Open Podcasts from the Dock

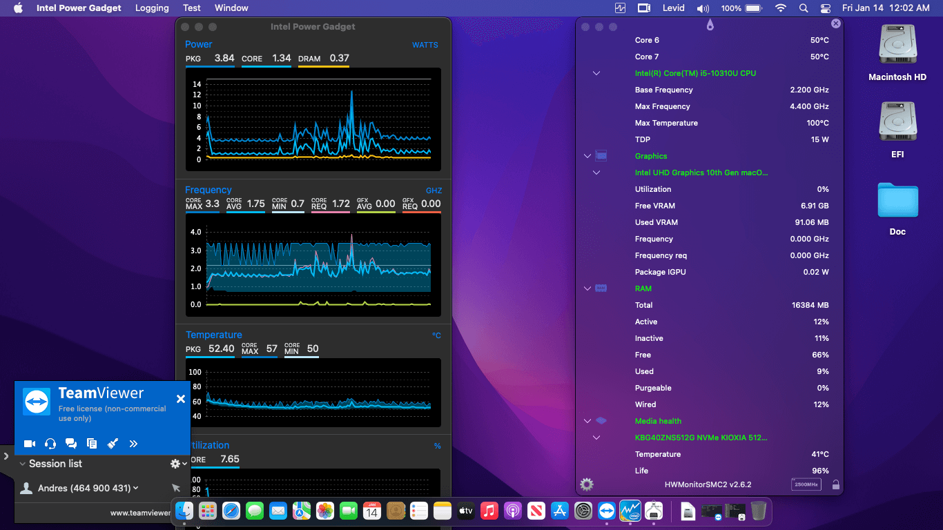click(513, 511)
